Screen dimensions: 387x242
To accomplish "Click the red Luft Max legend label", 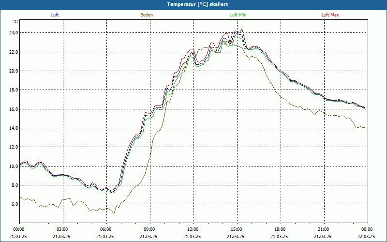I will pos(330,15).
